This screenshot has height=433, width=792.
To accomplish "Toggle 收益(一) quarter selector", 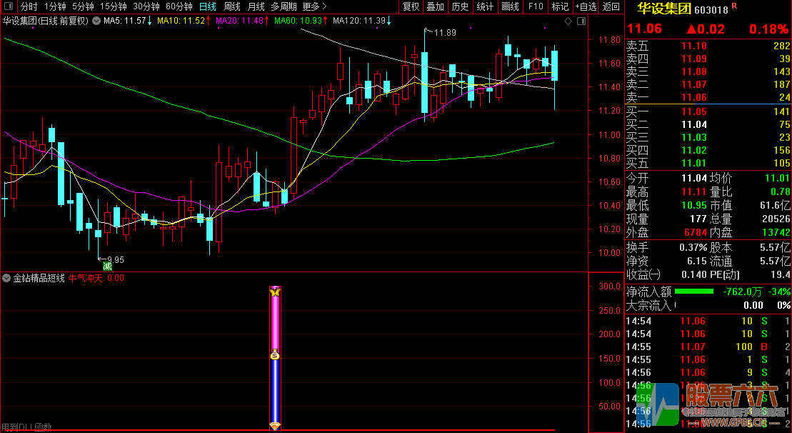I will pyautogui.click(x=643, y=274).
